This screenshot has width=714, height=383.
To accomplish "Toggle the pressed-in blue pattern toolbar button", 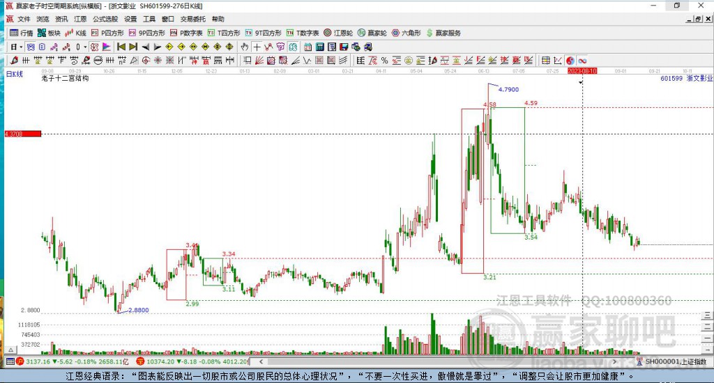I will coord(31,47).
